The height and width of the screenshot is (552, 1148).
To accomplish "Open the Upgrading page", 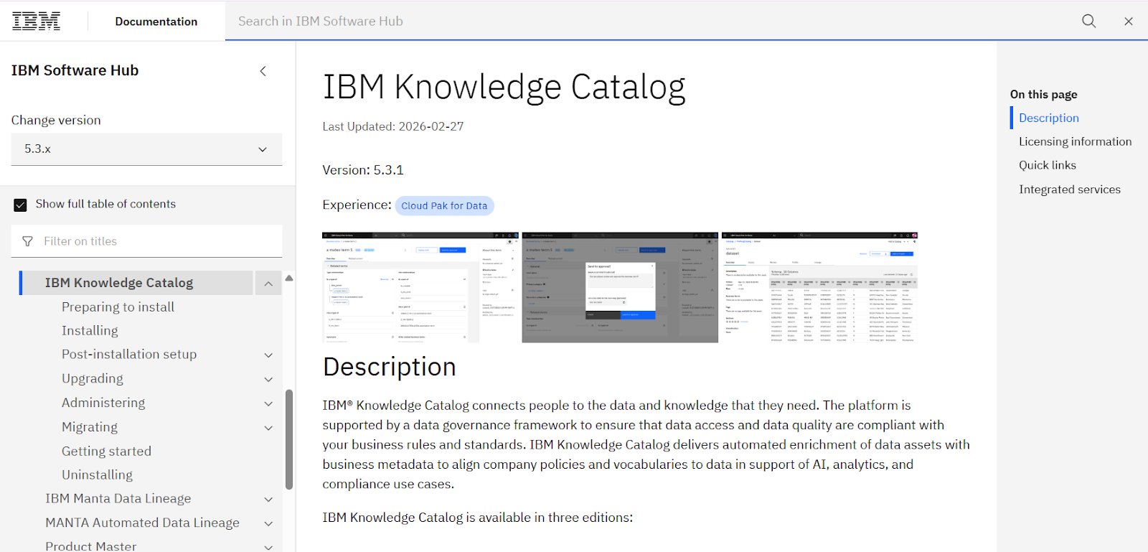I will coord(92,378).
